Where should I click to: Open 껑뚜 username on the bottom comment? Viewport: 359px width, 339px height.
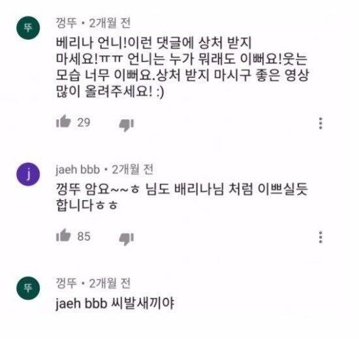point(66,283)
